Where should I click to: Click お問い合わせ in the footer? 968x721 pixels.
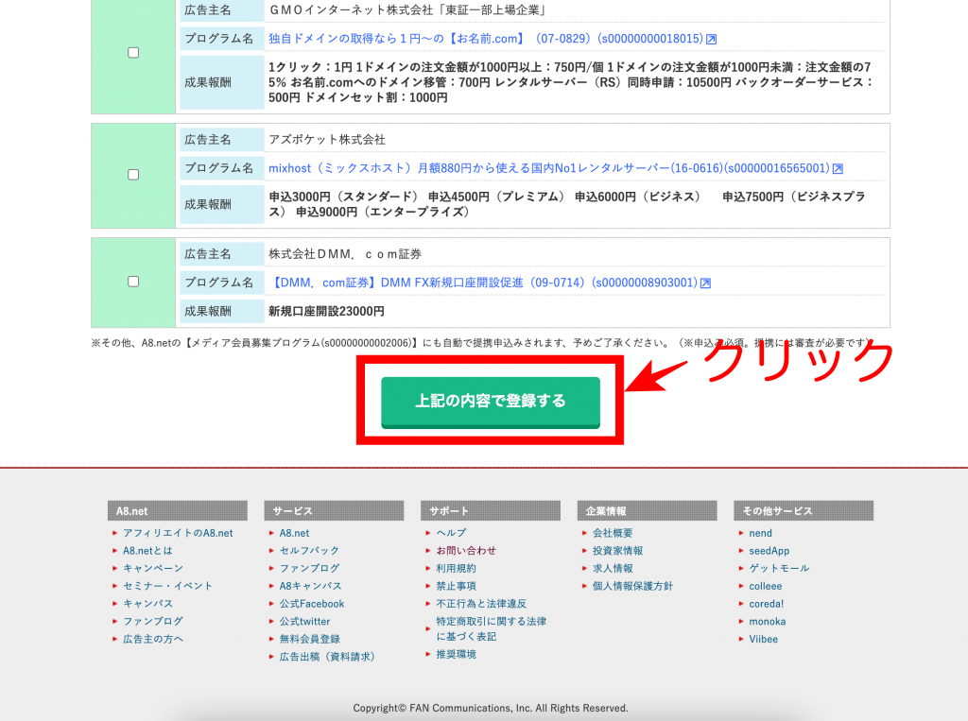tap(466, 551)
